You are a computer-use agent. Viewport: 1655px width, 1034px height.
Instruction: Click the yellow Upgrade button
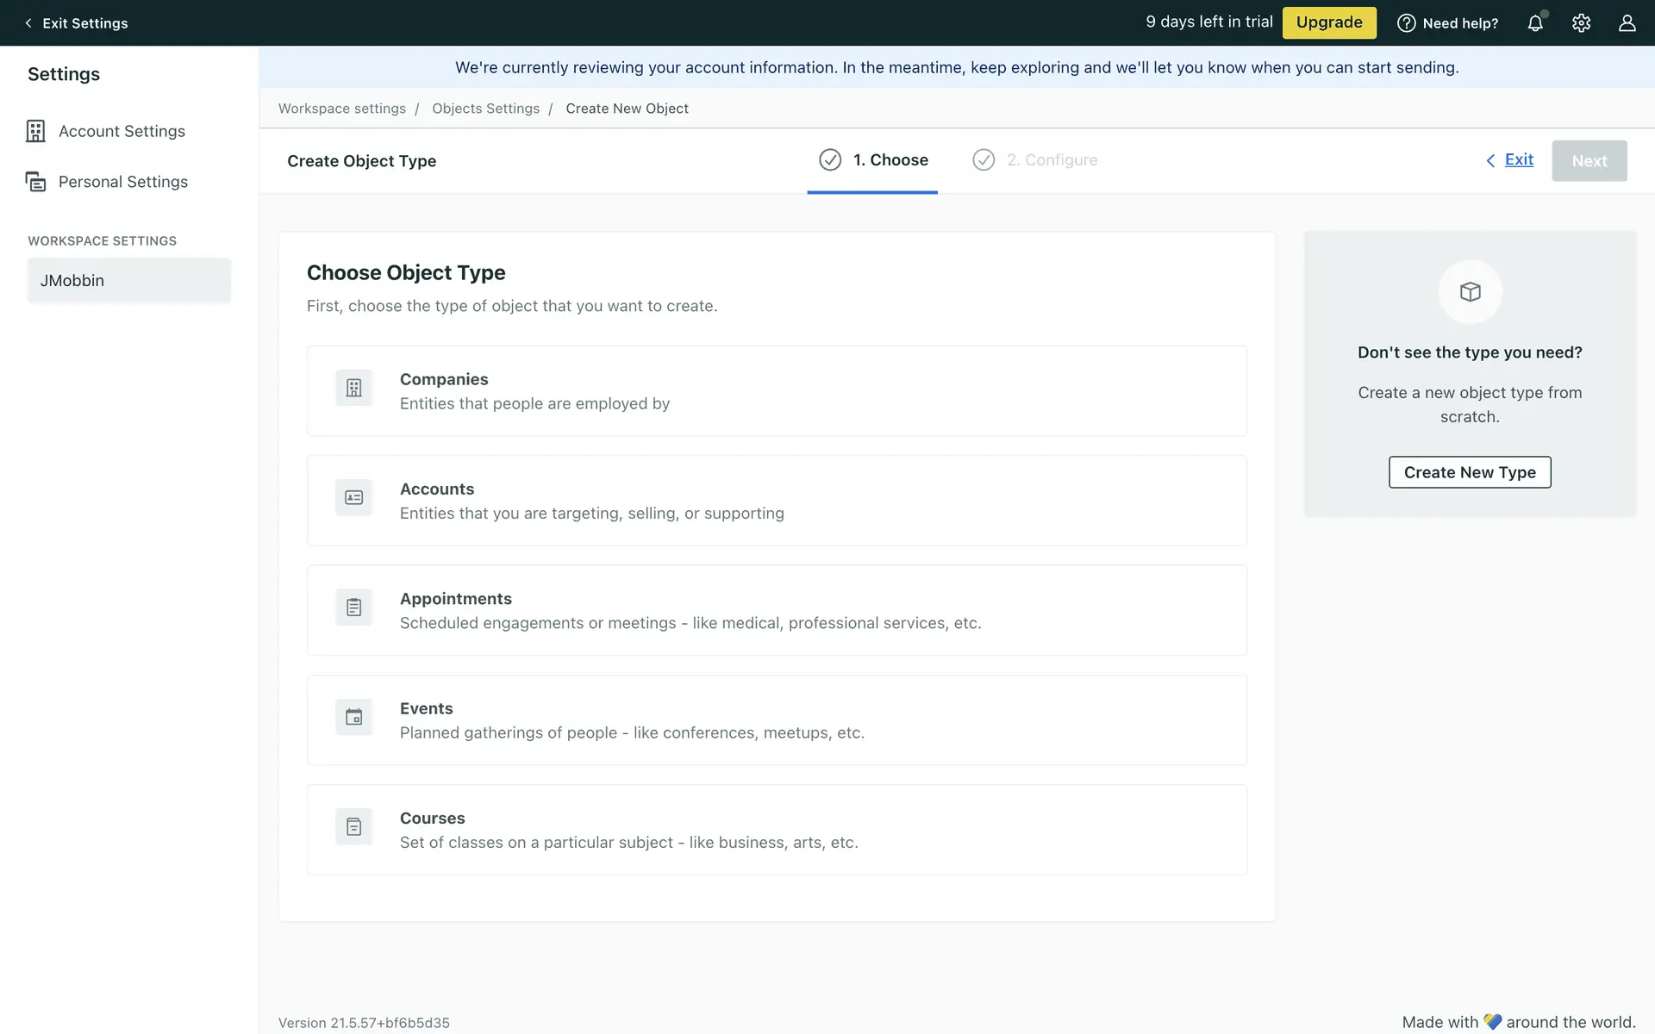pos(1329,22)
